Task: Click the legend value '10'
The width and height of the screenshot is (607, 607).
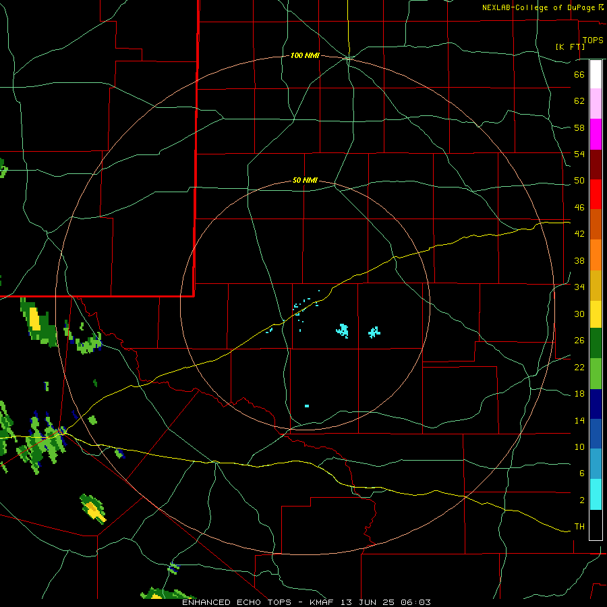Action: click(579, 447)
